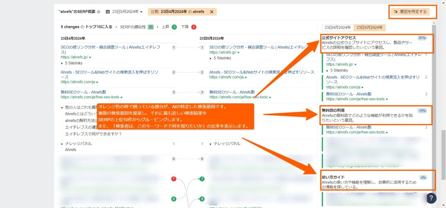The height and width of the screenshot is (208, 446).
Task: Click position 6 badge in 23日5月2024年 column
Action: [x=202, y=159]
